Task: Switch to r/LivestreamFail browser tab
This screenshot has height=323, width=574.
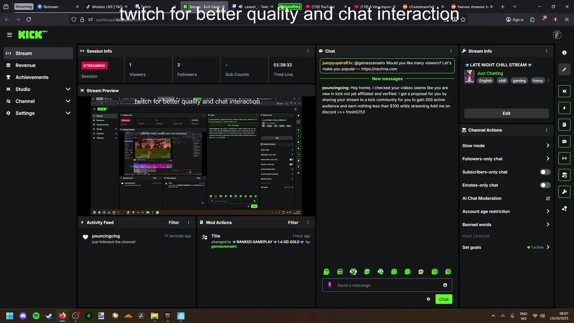Action: tap(423, 7)
